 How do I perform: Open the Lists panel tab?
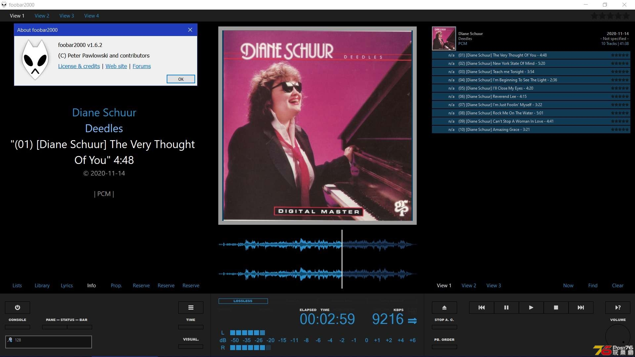(x=17, y=286)
